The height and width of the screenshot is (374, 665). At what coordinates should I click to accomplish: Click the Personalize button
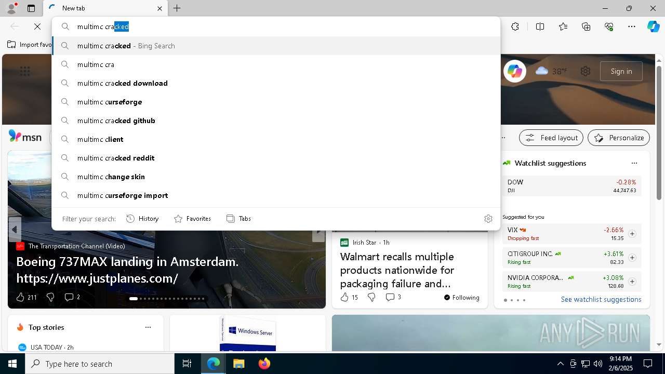(x=619, y=138)
